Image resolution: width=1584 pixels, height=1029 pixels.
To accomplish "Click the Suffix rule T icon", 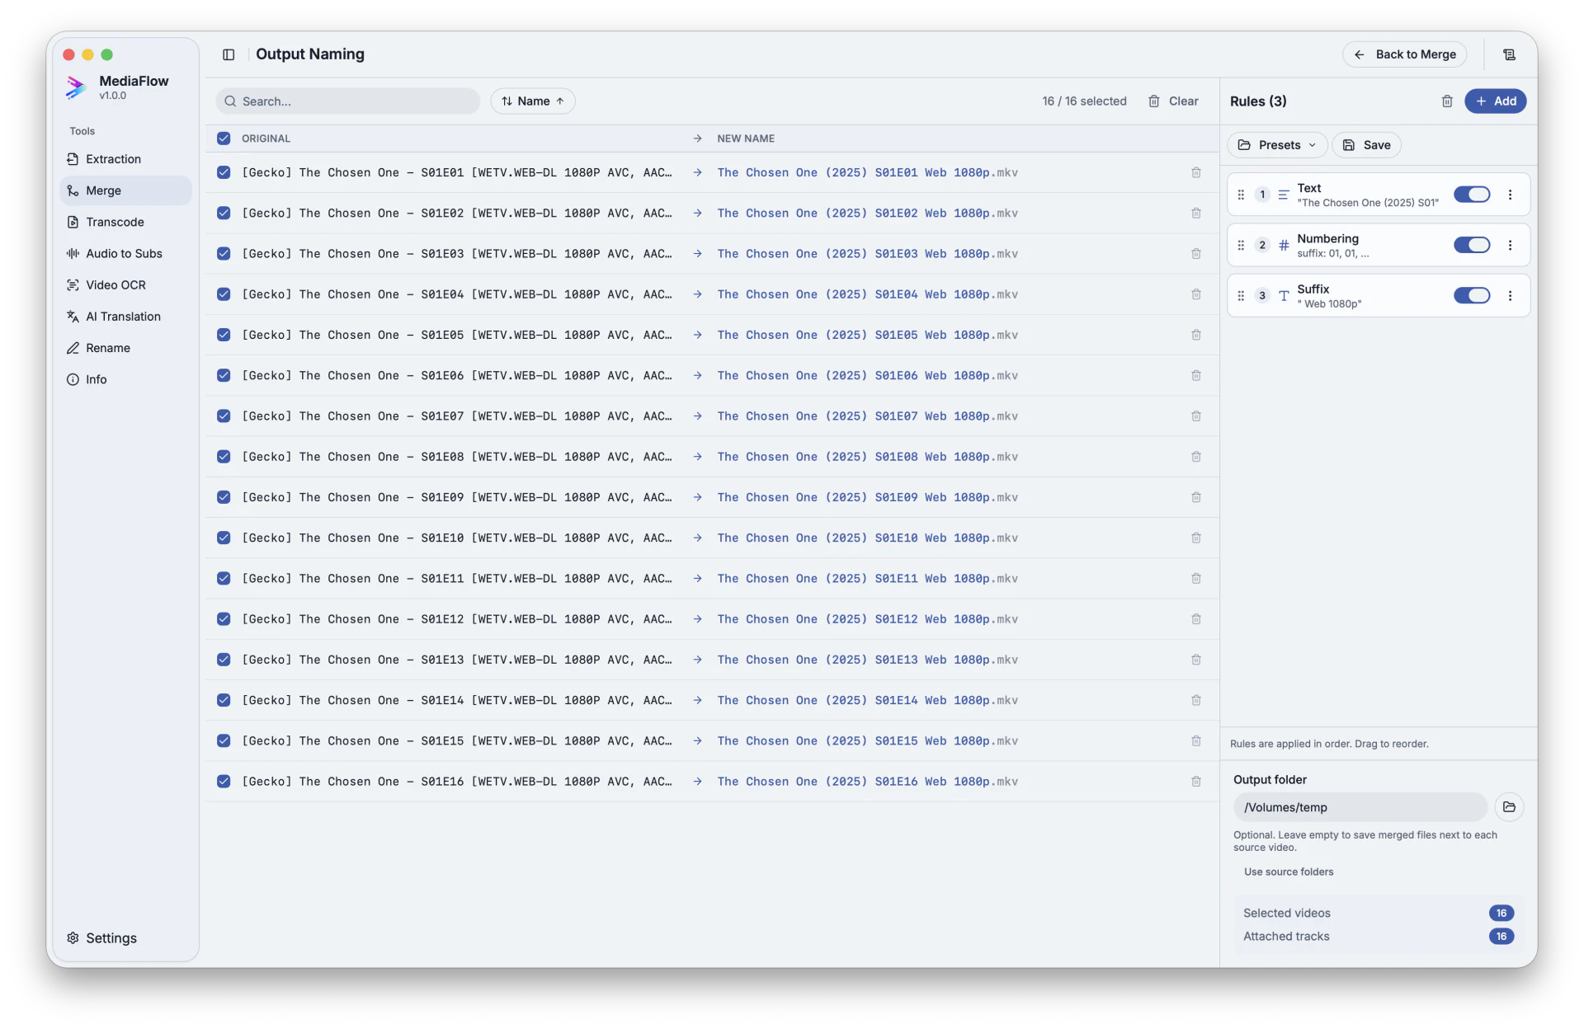I will click(x=1284, y=295).
